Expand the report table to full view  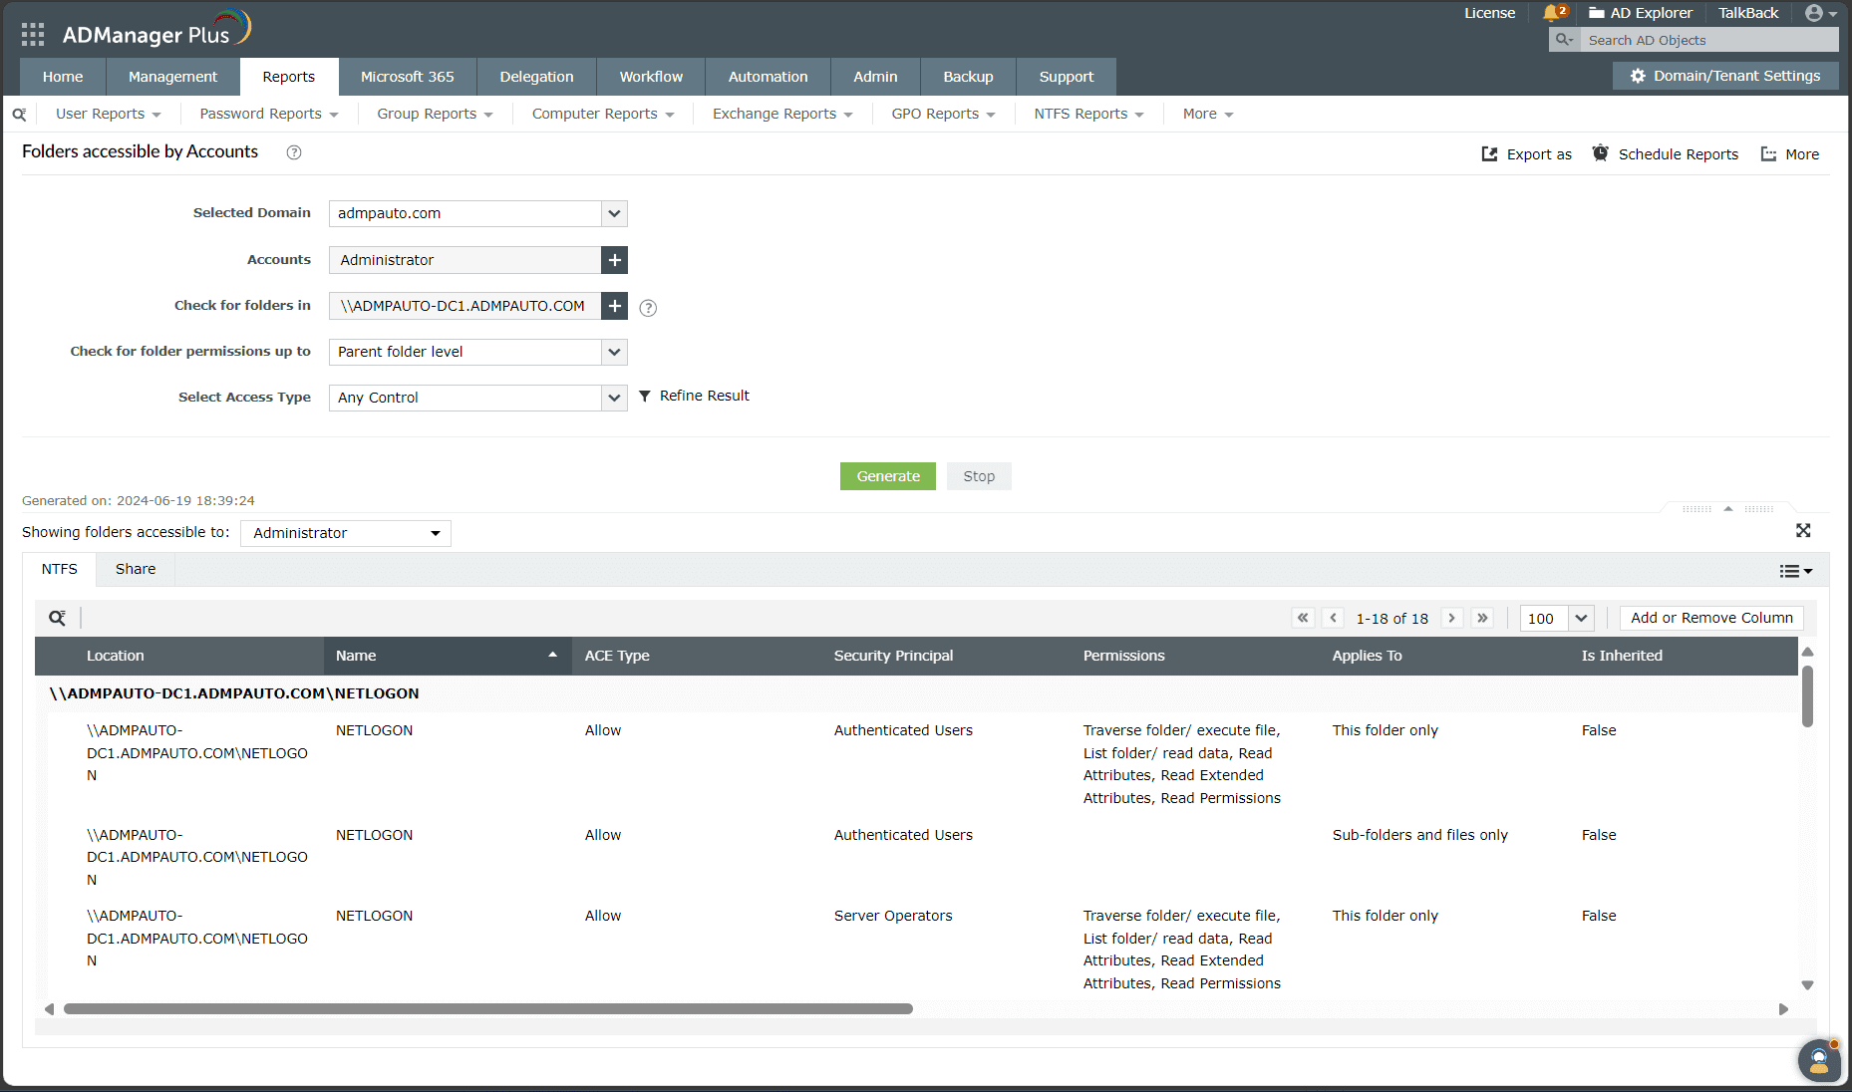(1803, 531)
